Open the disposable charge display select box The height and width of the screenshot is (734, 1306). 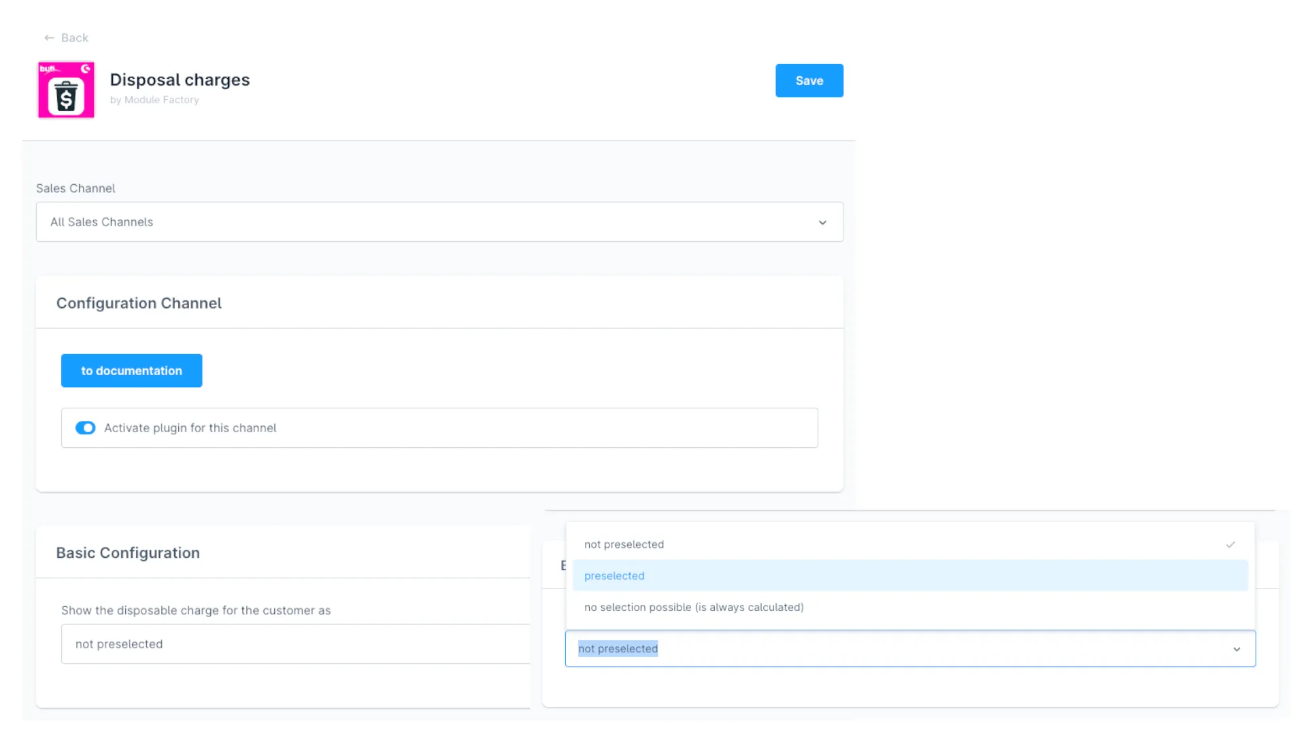(296, 644)
